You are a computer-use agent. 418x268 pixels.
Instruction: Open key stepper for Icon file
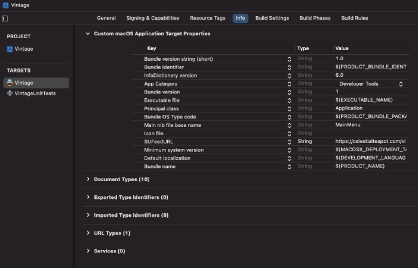tap(289, 133)
